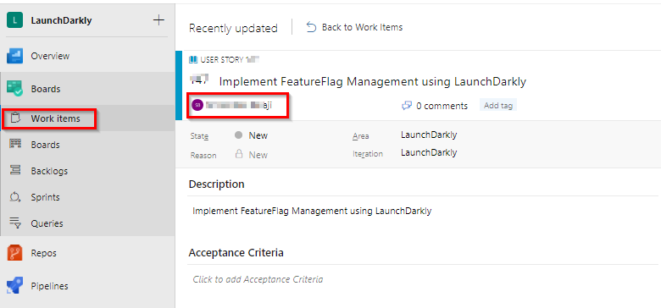Click the comments speech bubble icon
Screen dimensions: 661x308
tap(407, 106)
